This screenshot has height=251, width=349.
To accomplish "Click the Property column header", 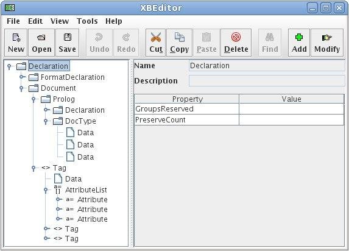I will click(187, 99).
